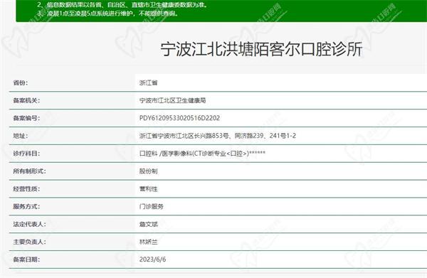The height and width of the screenshot is (278, 427).
Task: Click record number PDY61209533020516D2202
Action: [x=179, y=118]
